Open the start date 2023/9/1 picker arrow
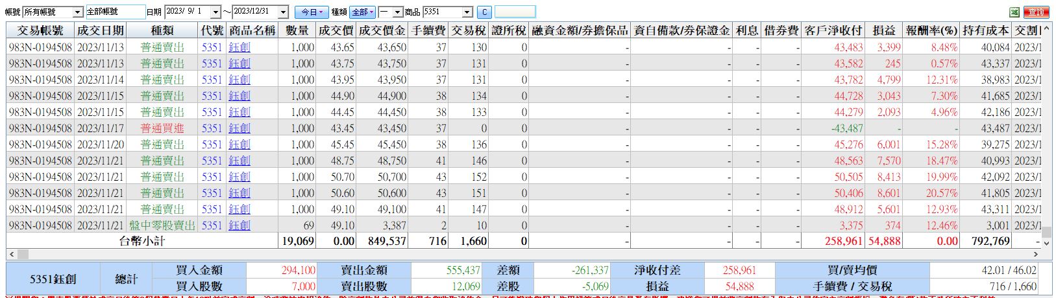This screenshot has width=1056, height=298. [214, 12]
